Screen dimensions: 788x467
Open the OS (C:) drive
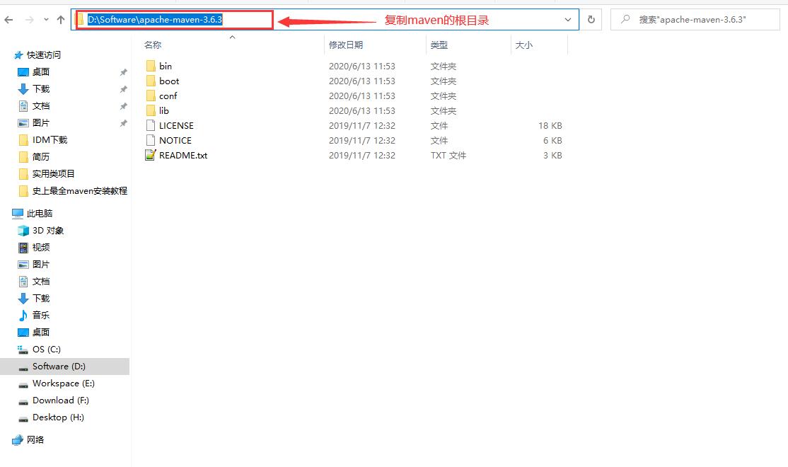[x=46, y=350]
